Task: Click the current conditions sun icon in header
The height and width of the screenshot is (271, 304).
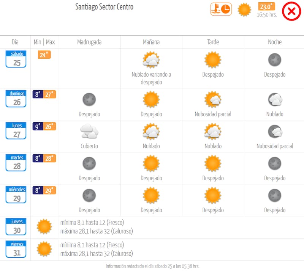Action: click(x=244, y=10)
